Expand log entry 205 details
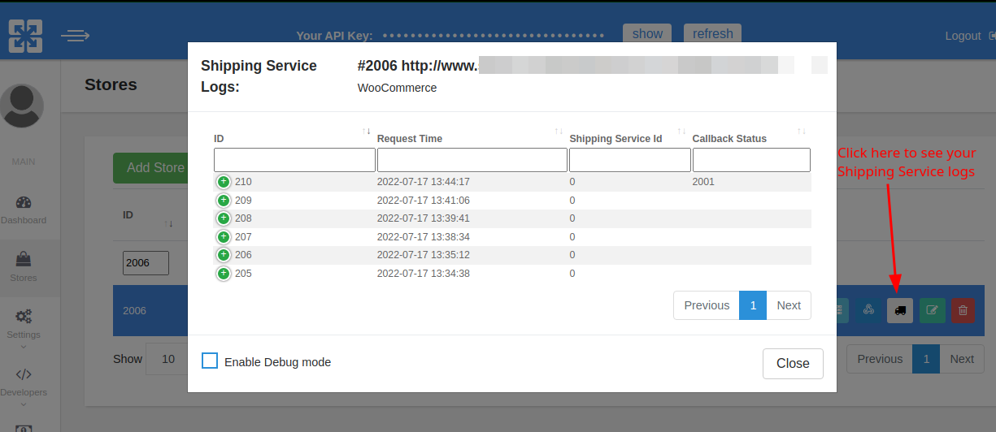The image size is (996, 432). [x=224, y=274]
